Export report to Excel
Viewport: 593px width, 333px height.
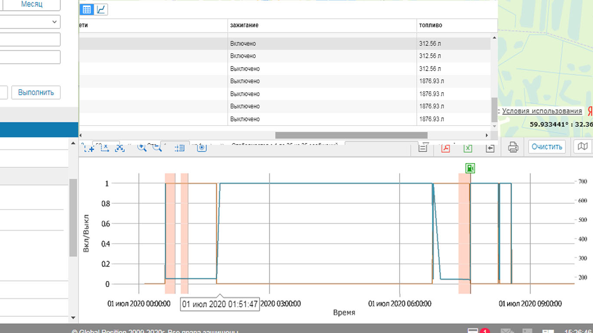468,148
